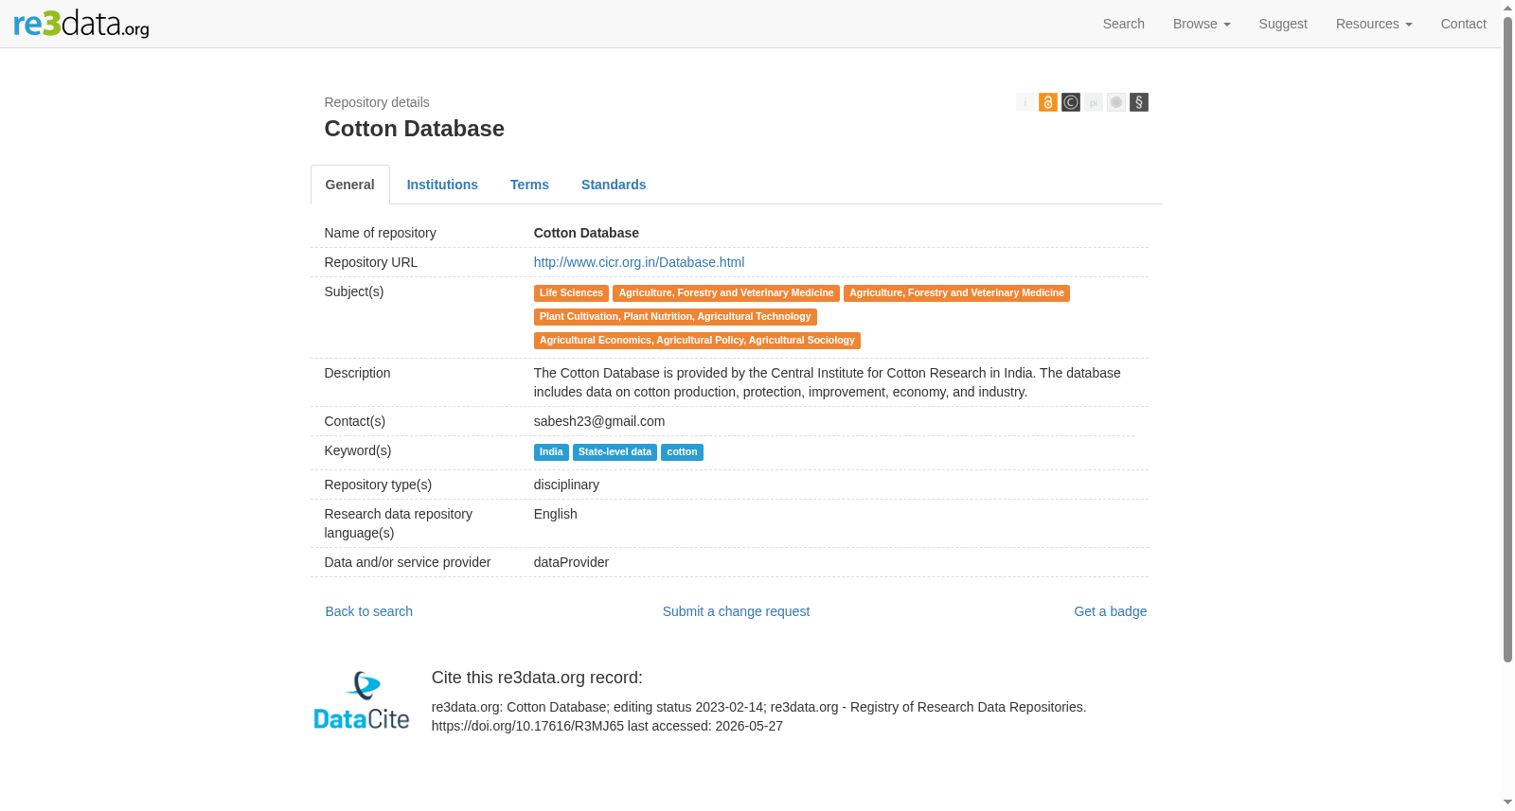This screenshot has width=1515, height=811.
Task: Click the section sign policy icon
Action: (x=1138, y=102)
